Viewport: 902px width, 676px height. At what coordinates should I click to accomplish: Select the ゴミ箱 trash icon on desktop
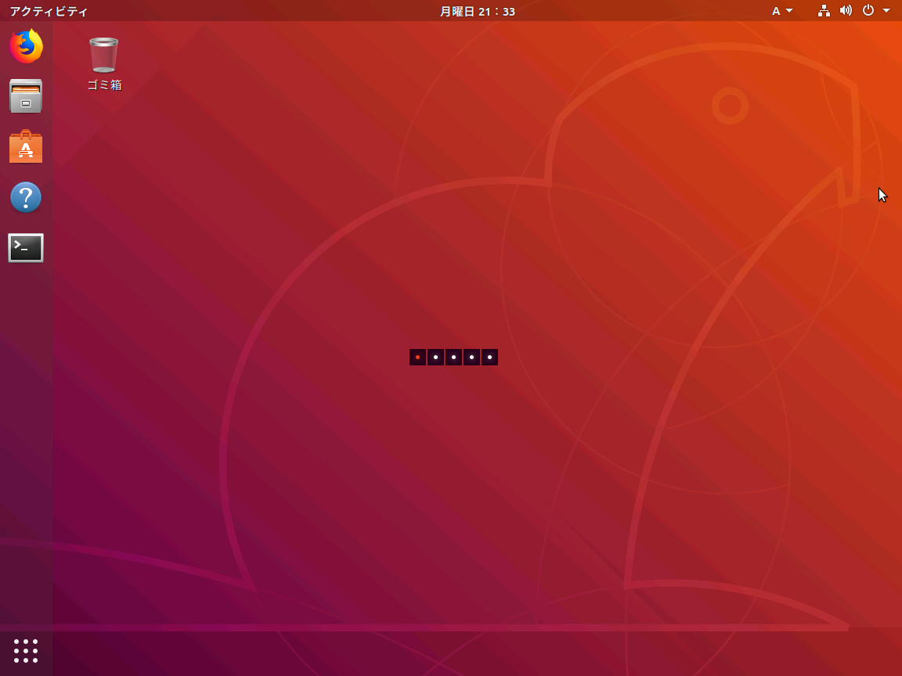(103, 56)
